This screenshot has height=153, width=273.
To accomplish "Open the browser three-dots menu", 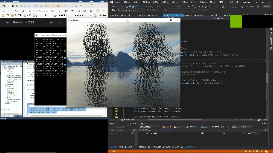I will tap(104, 11).
